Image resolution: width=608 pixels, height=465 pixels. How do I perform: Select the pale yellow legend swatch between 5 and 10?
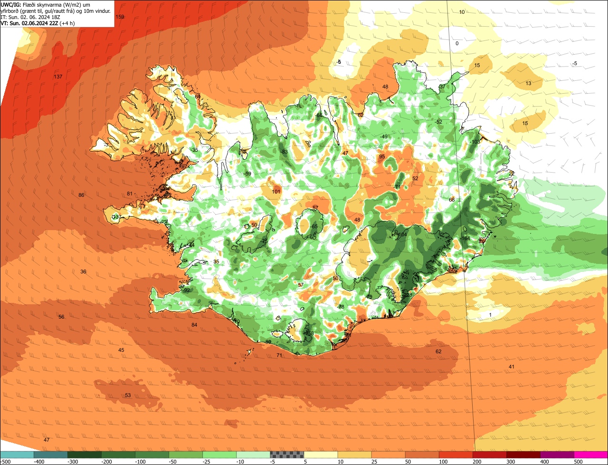click(x=321, y=455)
